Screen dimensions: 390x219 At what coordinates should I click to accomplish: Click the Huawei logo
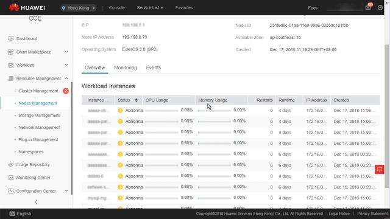(x=27, y=8)
